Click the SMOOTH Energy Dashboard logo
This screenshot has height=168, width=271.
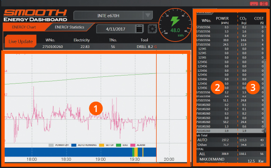pyautogui.click(x=35, y=16)
